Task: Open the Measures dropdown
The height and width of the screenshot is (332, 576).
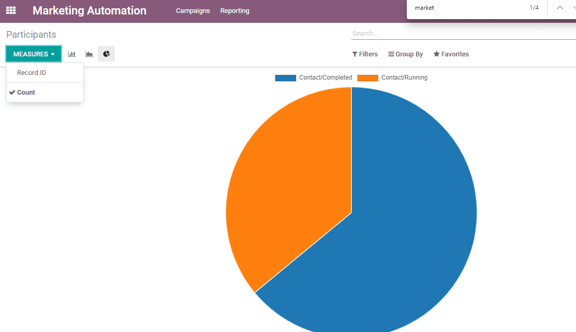Action: (x=34, y=54)
